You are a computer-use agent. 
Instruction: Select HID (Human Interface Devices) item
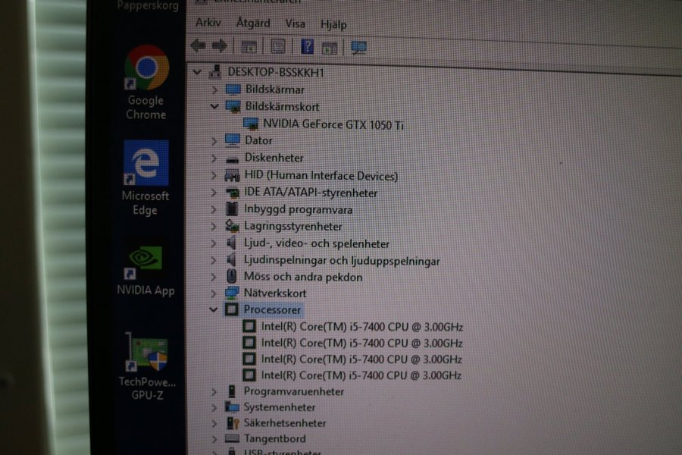pos(321,175)
